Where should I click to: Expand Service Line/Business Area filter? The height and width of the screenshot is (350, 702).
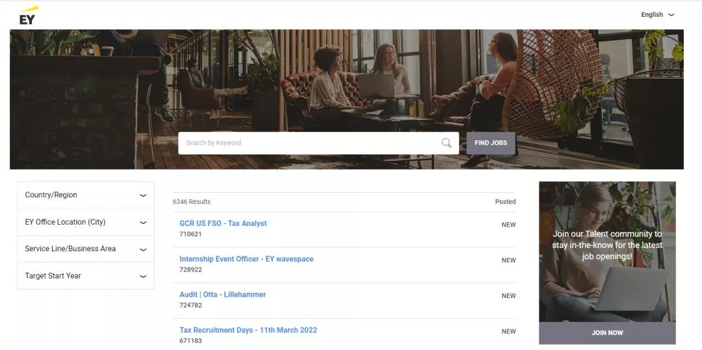click(86, 249)
